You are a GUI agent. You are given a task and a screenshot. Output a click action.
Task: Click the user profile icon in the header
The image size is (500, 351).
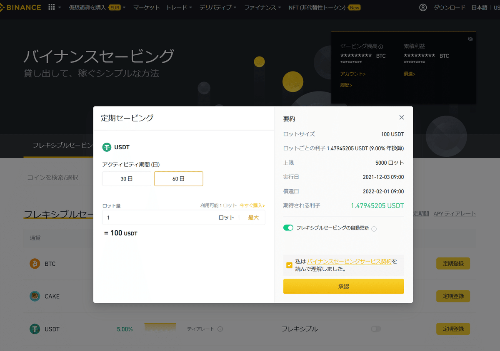coord(423,7)
